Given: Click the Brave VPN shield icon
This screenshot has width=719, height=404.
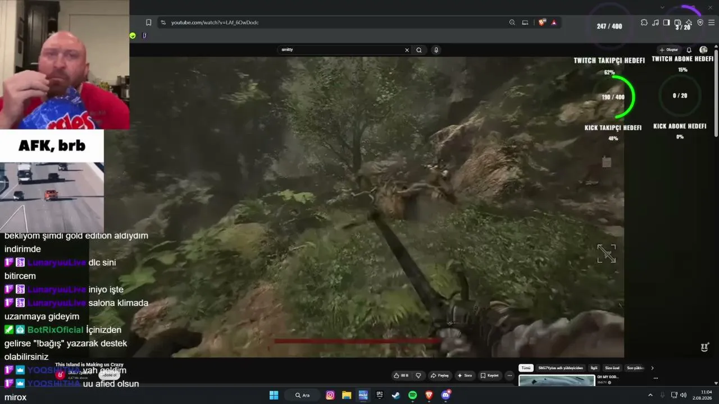Looking at the screenshot, I should click(700, 22).
